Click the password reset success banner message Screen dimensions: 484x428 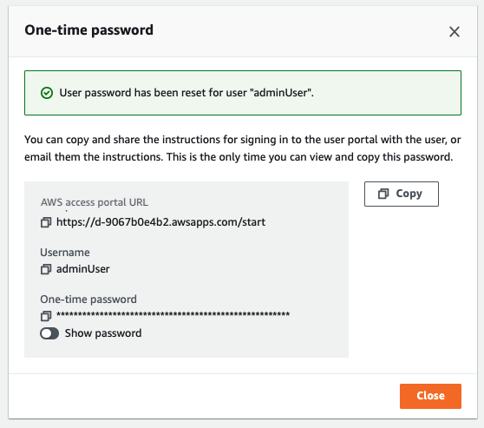pos(186,93)
